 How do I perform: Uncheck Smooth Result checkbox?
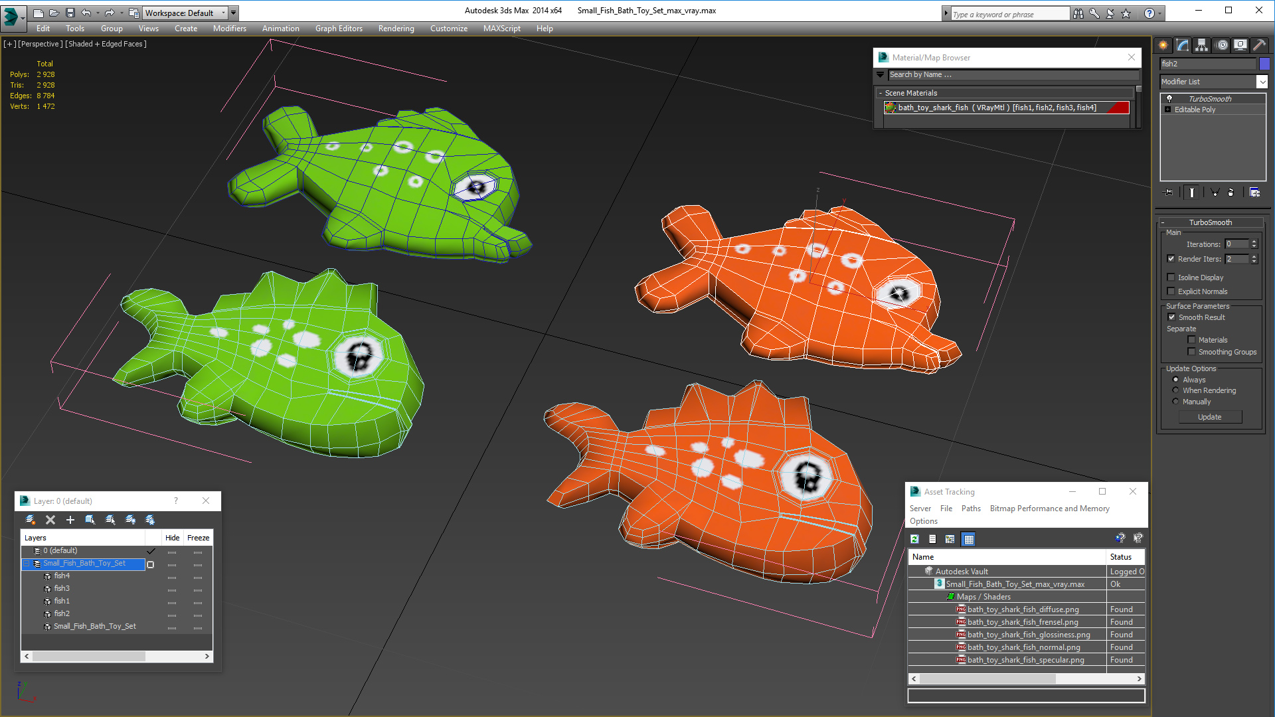1171,317
